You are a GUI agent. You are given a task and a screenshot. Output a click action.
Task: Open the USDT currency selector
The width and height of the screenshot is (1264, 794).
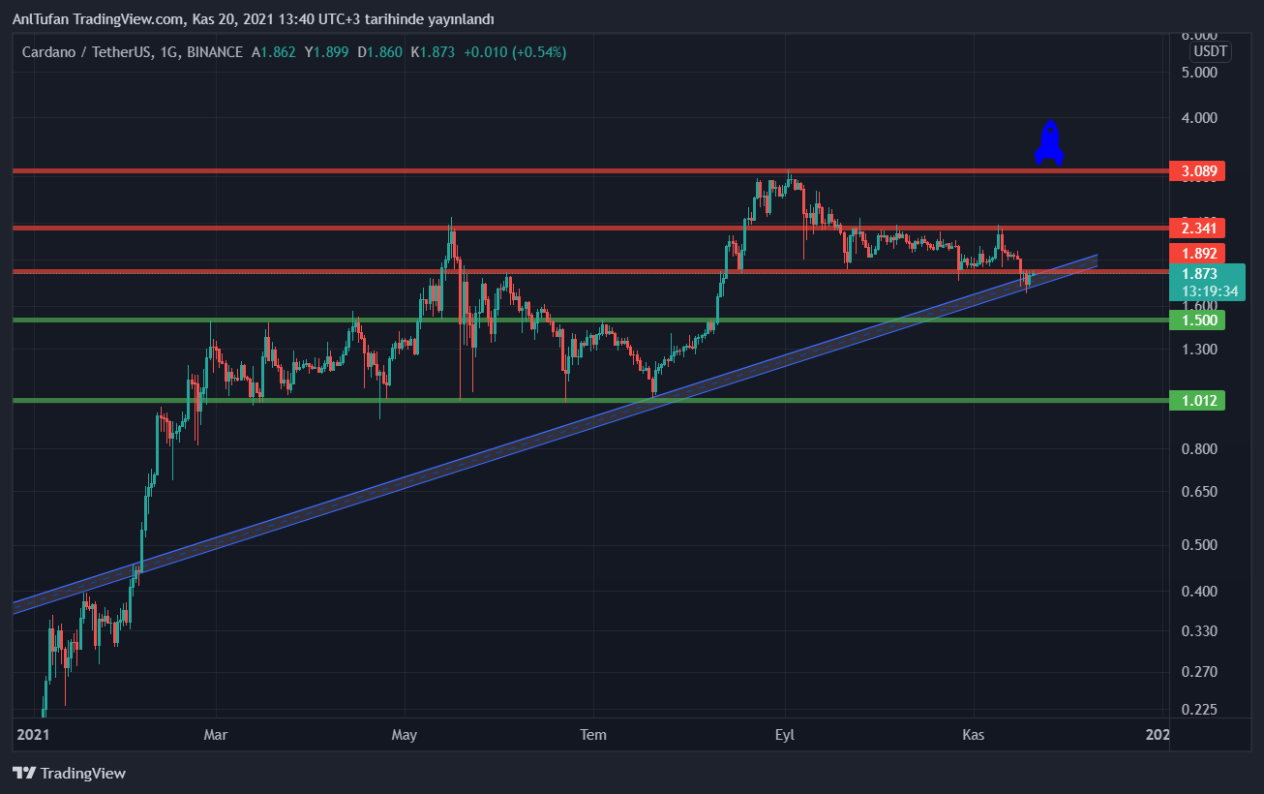(1210, 51)
